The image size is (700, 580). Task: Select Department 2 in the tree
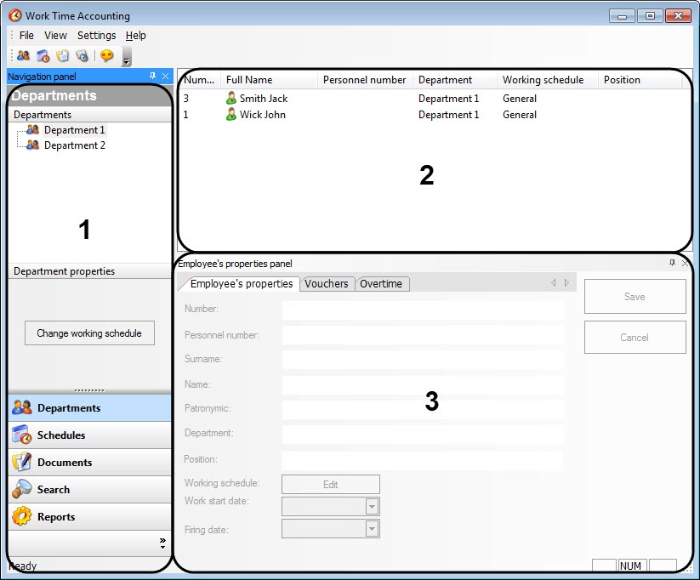tap(75, 145)
